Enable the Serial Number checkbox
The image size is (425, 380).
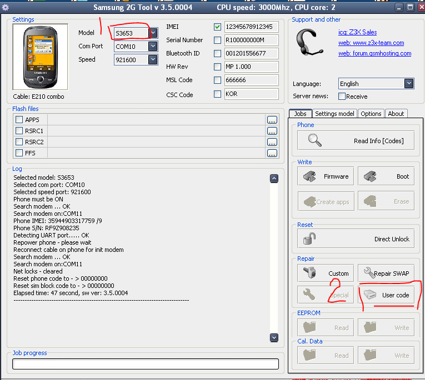(x=217, y=40)
